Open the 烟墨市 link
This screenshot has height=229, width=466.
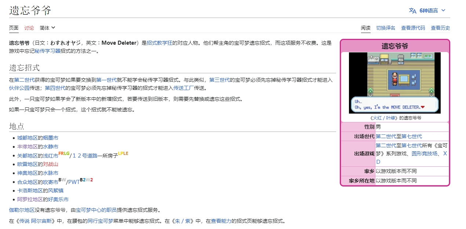pyautogui.click(x=51, y=138)
